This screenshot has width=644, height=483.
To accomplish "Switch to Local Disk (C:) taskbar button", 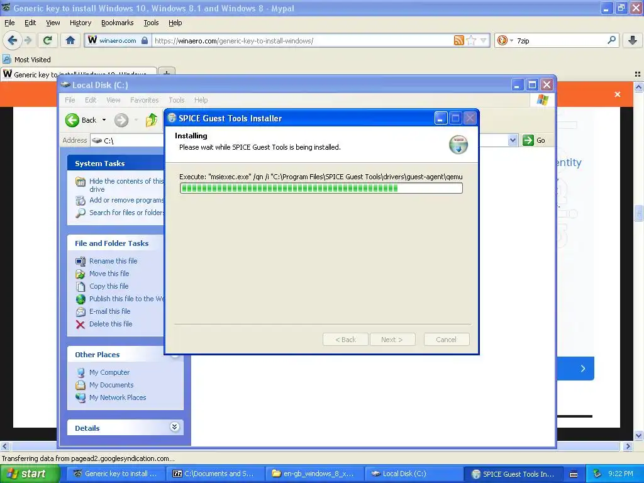I will [x=414, y=474].
